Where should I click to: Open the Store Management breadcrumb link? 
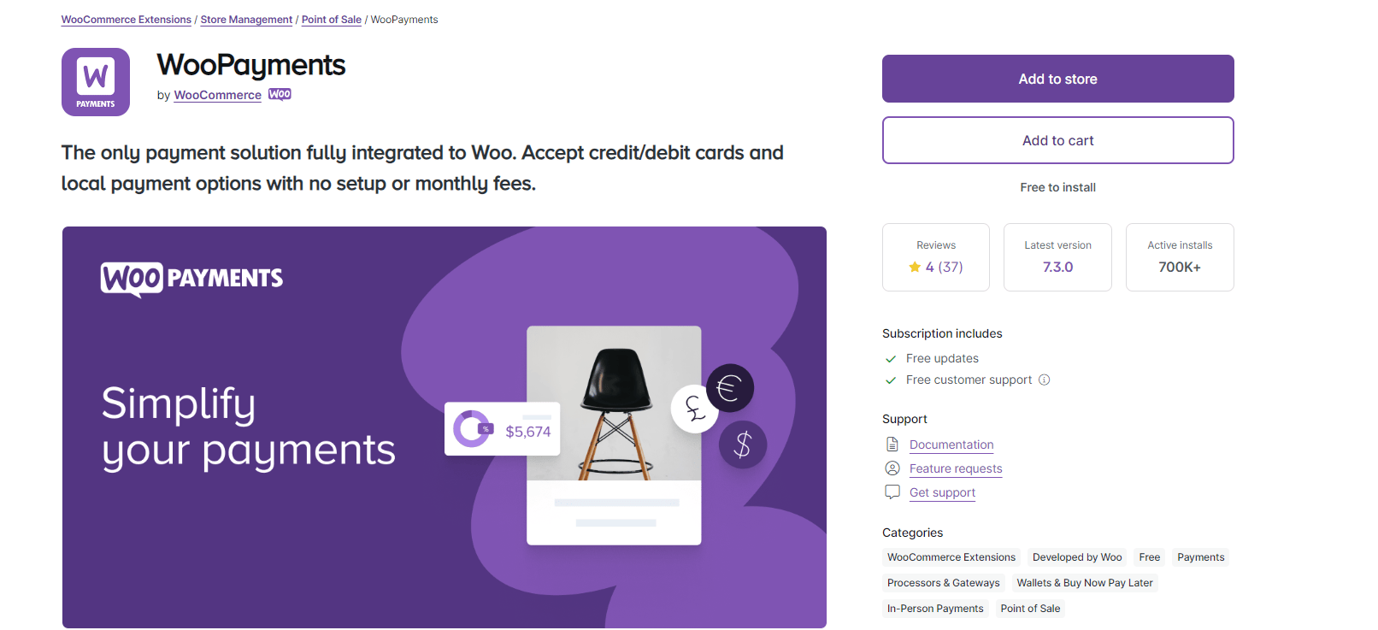246,19
